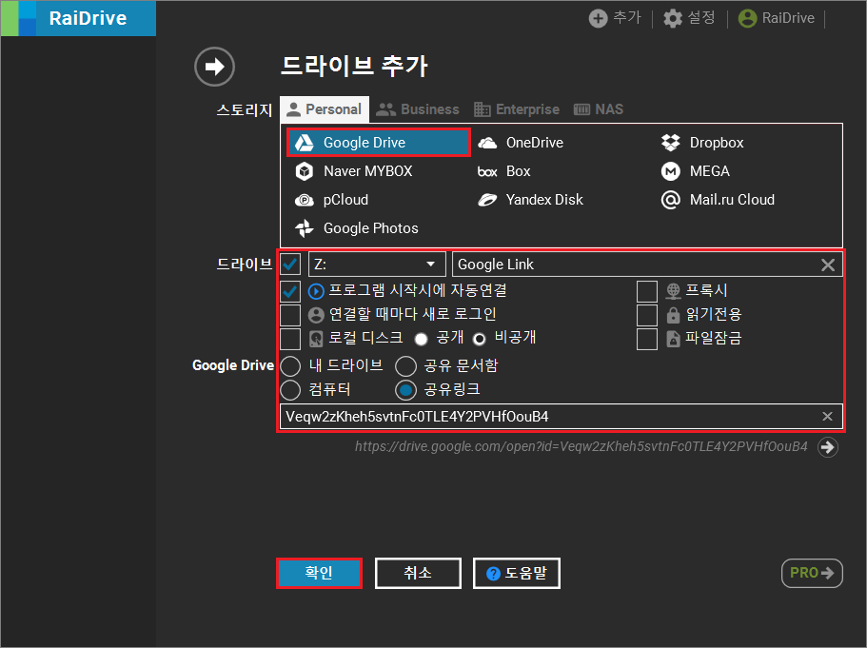
Task: Select Google Drive storage
Action: point(379,143)
